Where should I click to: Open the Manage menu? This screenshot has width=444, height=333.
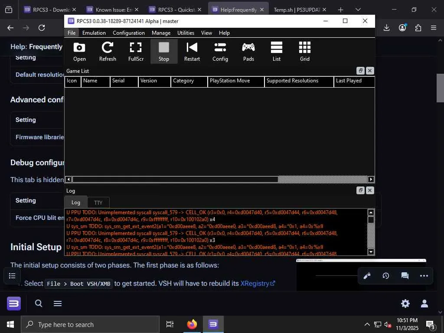pyautogui.click(x=161, y=33)
